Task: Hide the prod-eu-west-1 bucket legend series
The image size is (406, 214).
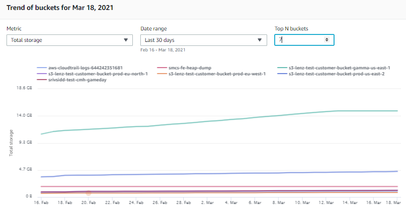Action: pos(217,74)
